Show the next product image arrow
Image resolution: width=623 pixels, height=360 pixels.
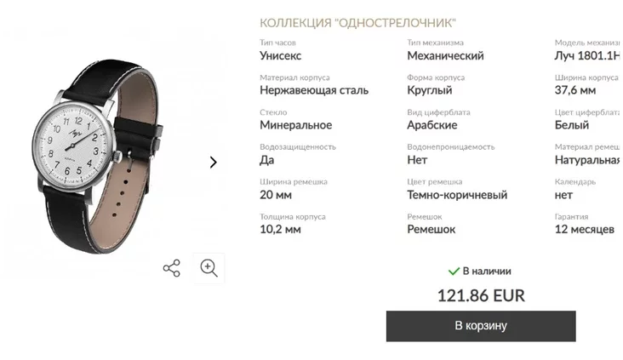[214, 162]
